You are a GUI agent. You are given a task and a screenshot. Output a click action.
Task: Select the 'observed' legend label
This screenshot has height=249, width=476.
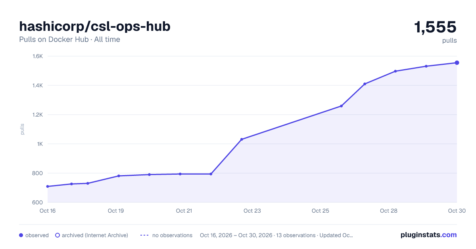(x=37, y=235)
